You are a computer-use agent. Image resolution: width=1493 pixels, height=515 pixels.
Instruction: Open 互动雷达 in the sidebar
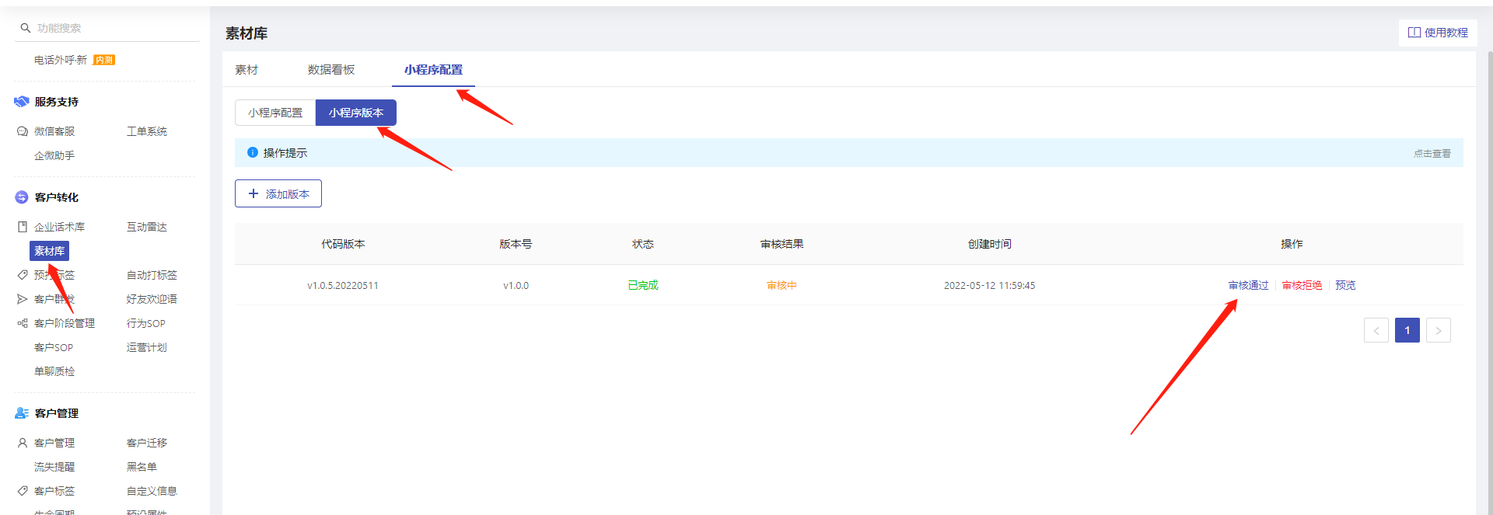point(147,227)
